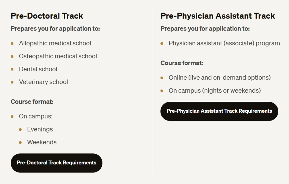
Task: Click Physician assistant (associate) program item
Action: (x=224, y=43)
